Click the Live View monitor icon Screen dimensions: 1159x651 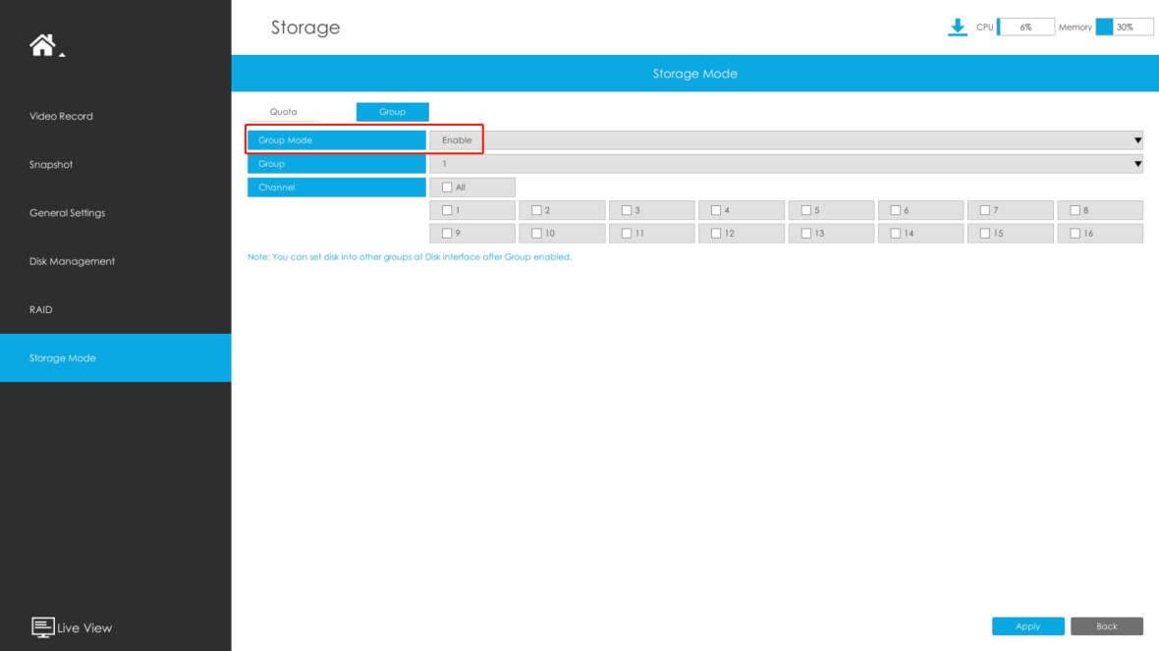click(x=43, y=627)
